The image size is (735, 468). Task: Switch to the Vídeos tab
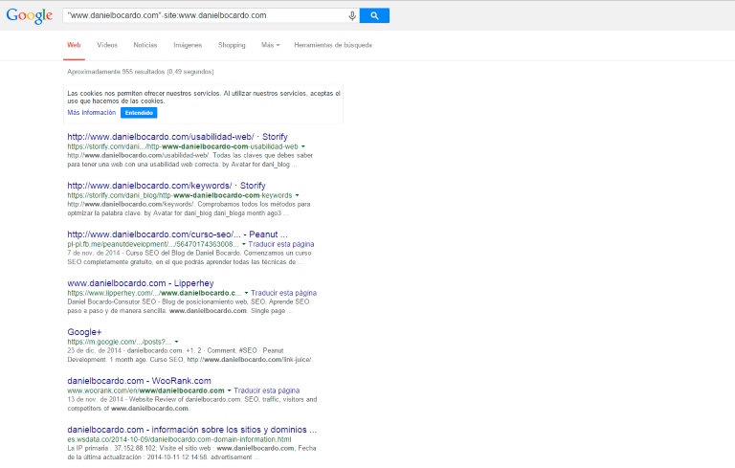107,45
